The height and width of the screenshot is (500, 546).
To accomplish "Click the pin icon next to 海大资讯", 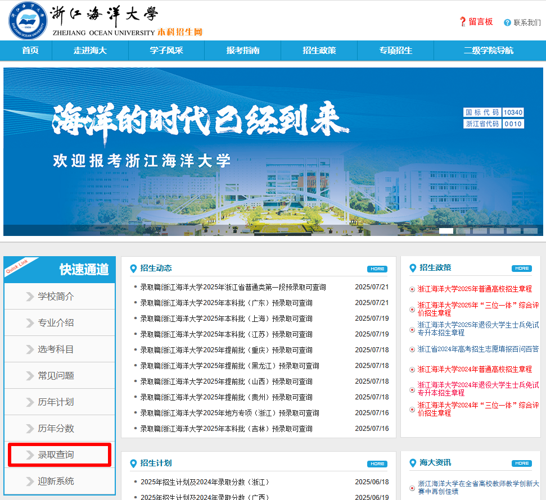I will (x=413, y=463).
